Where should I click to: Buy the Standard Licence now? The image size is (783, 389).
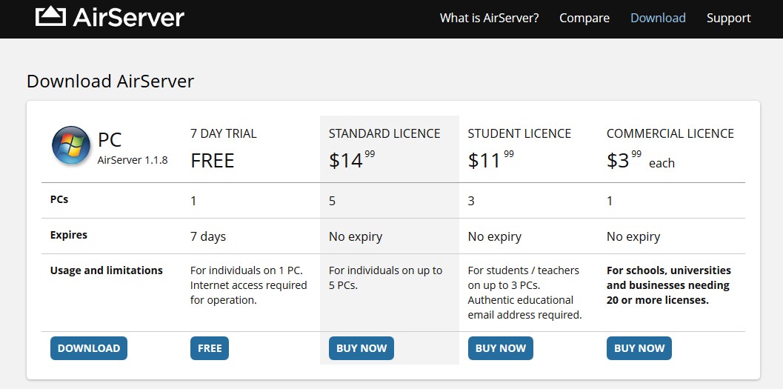[361, 348]
